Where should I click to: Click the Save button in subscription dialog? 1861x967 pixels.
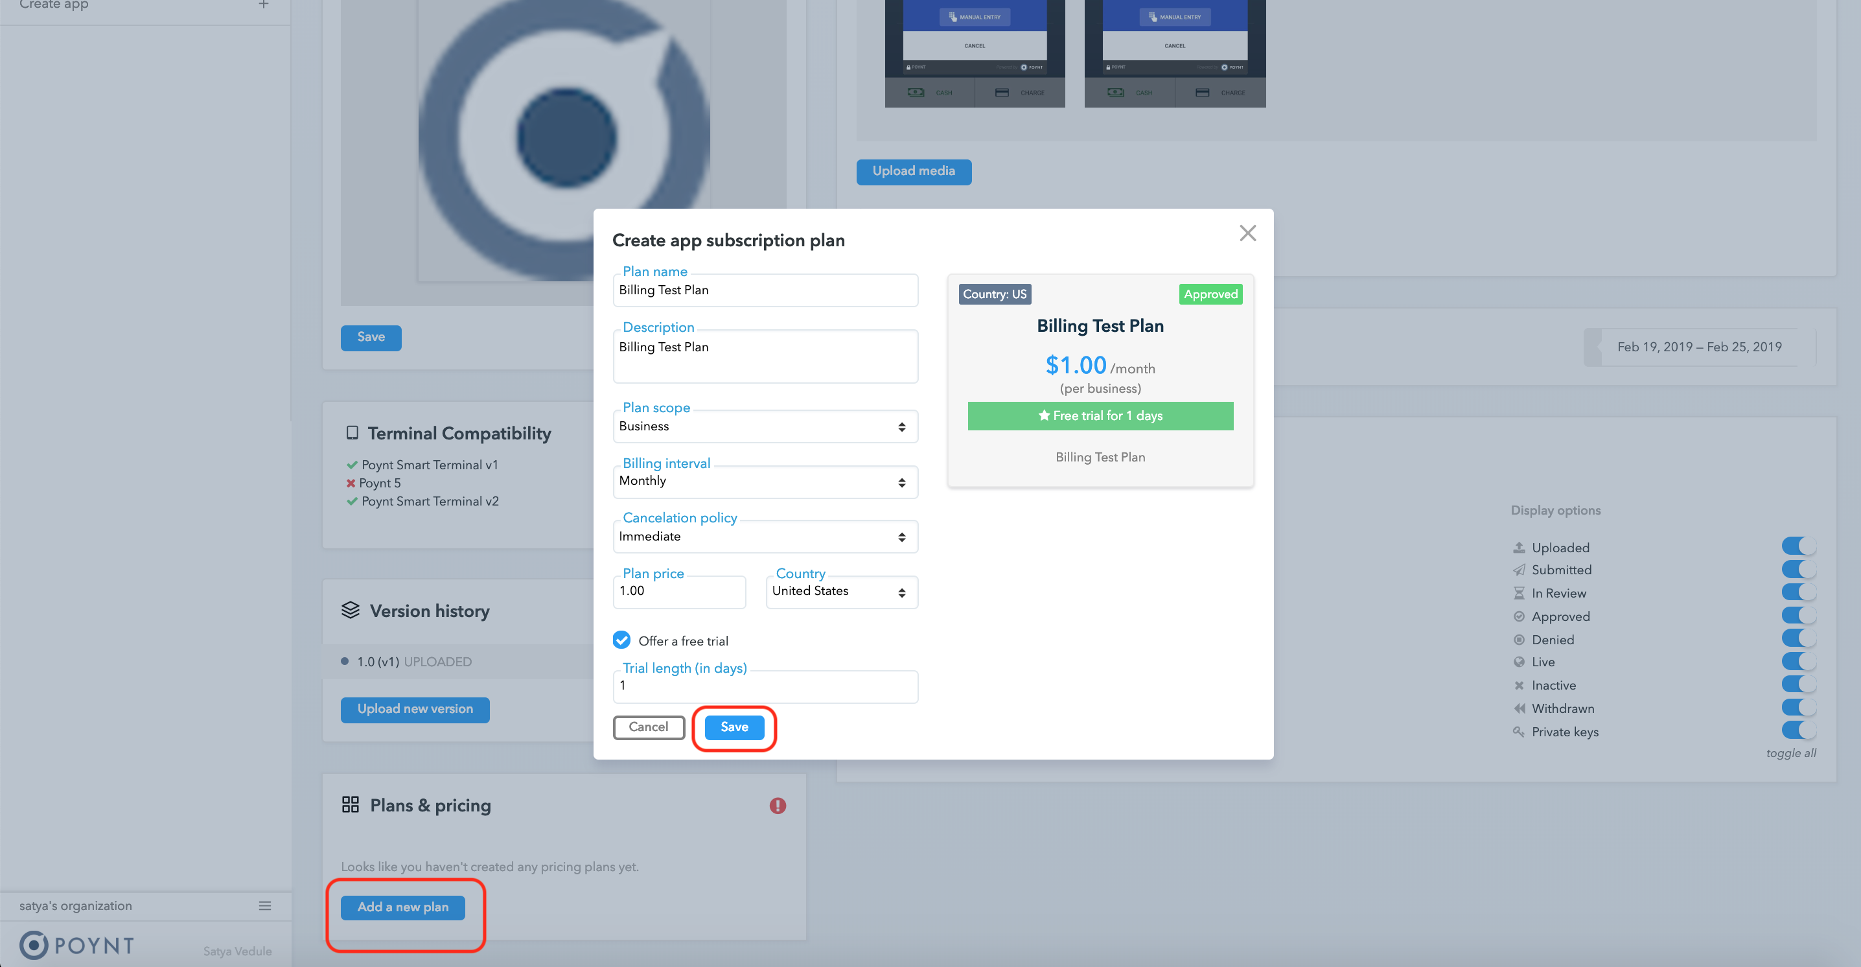pos(734,727)
